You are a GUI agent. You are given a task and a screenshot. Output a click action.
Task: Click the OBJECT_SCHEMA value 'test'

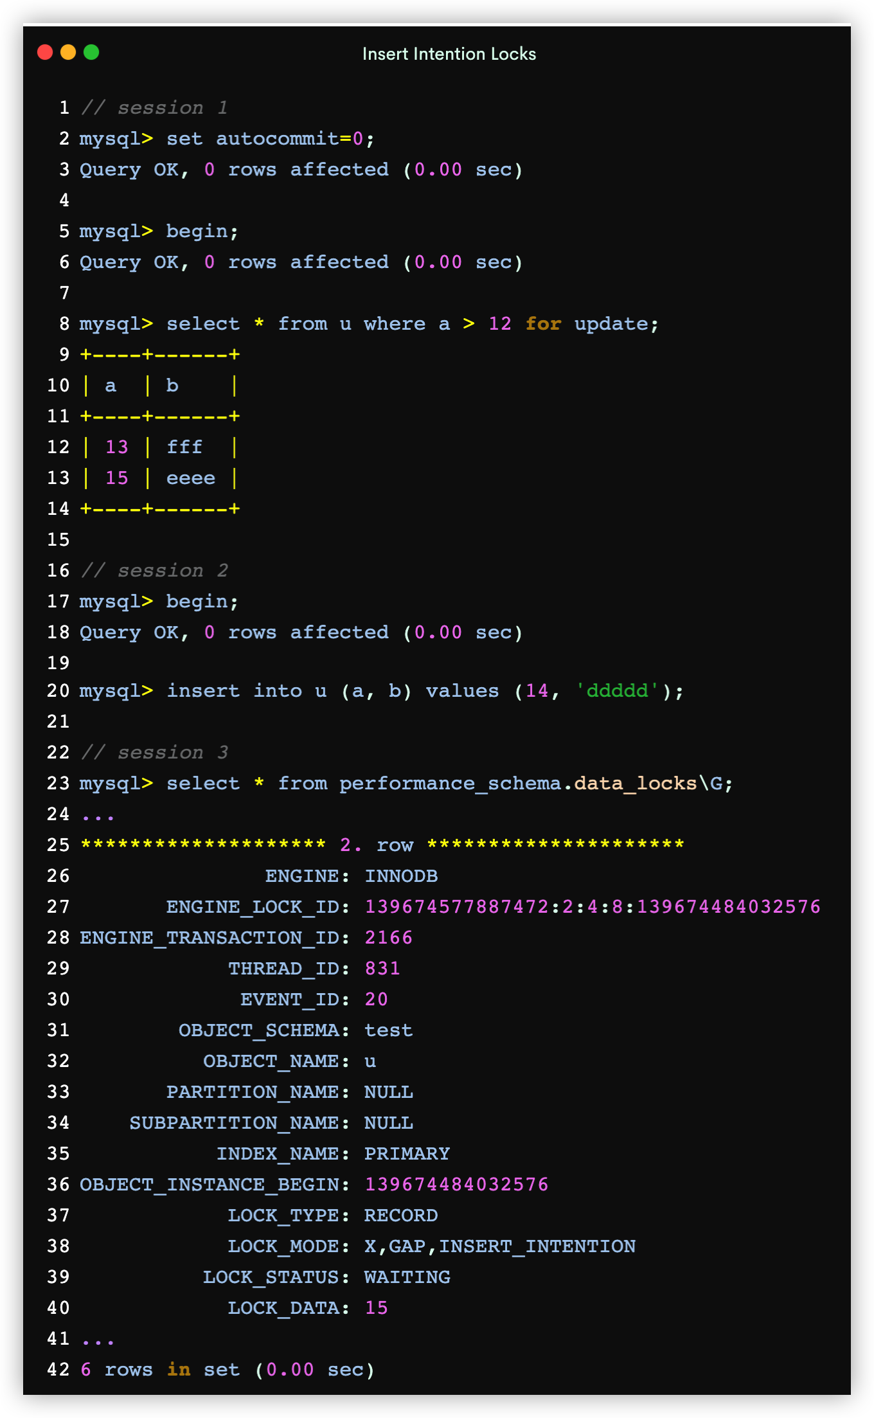[389, 1030]
